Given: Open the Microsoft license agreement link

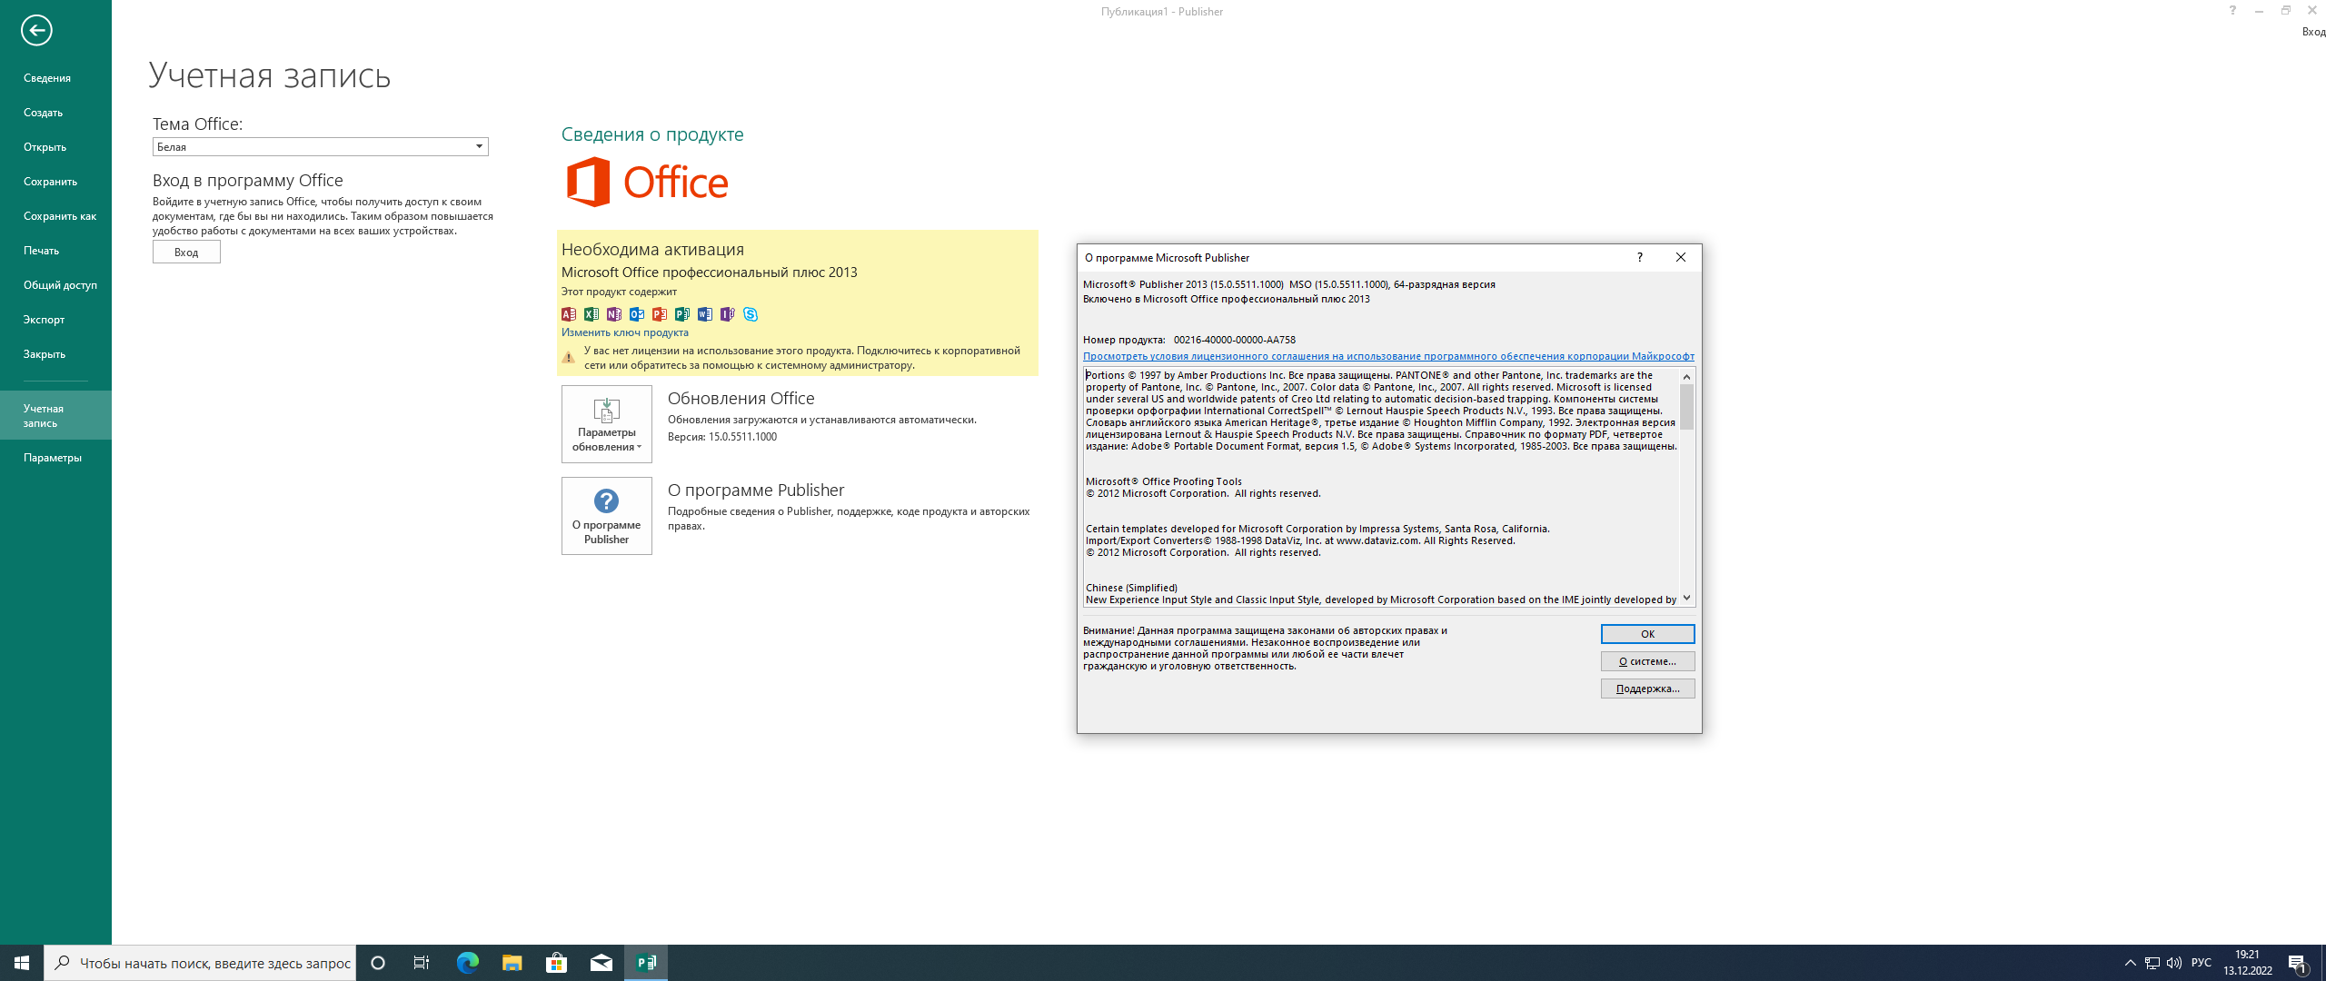Looking at the screenshot, I should coord(1388,356).
